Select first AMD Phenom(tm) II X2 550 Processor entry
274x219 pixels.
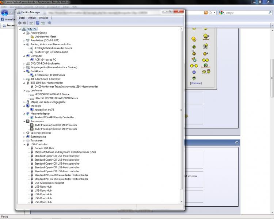(x=56, y=125)
